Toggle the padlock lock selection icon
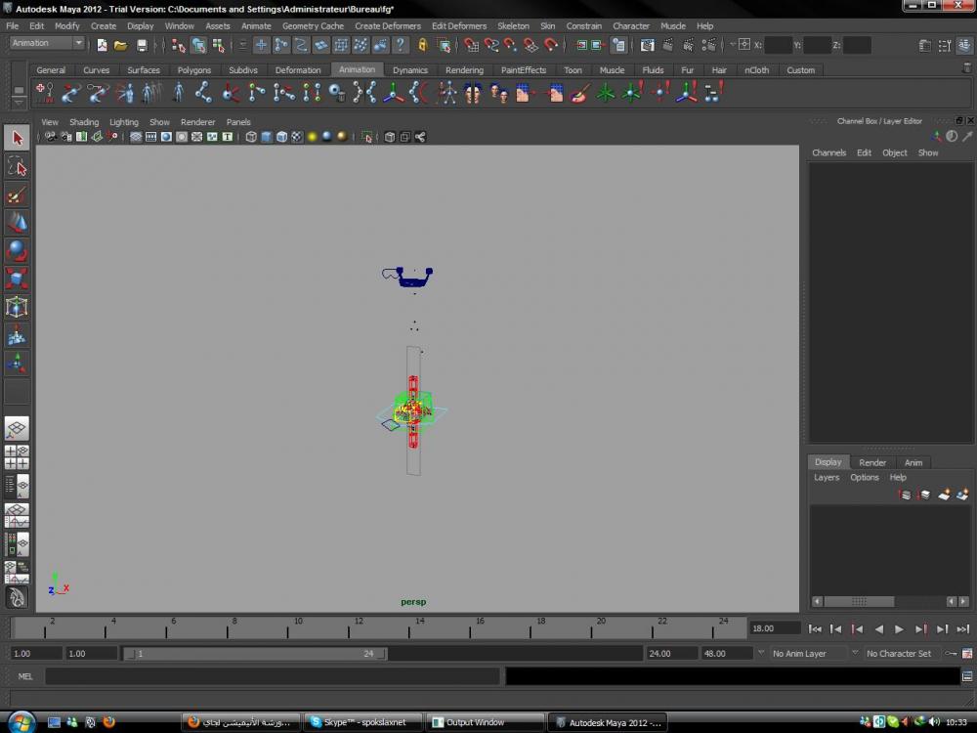 (x=422, y=45)
